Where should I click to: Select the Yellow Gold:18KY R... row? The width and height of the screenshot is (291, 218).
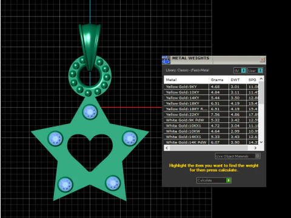[211, 109]
